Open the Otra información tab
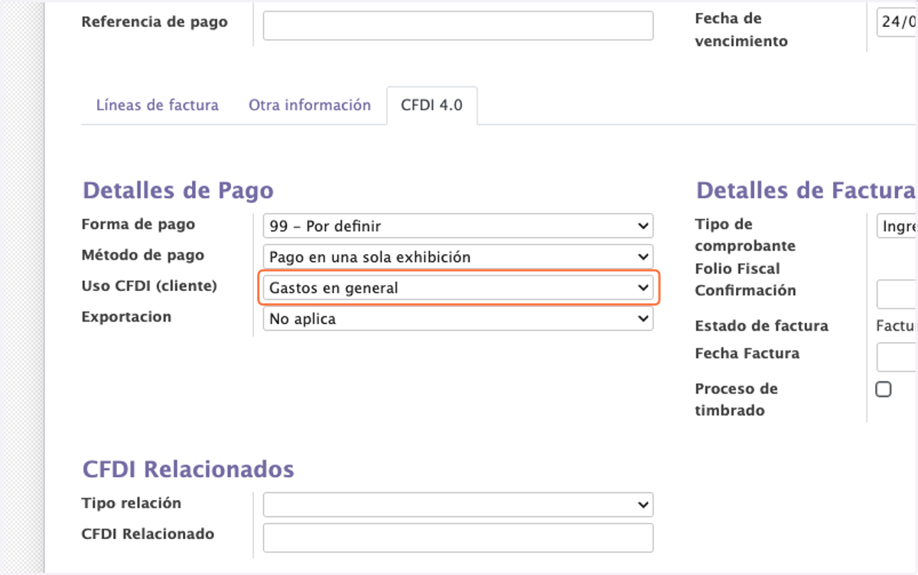Viewport: 918px width, 575px height. (310, 106)
